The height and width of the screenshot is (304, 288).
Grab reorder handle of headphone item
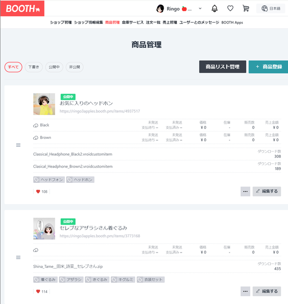tap(18, 145)
